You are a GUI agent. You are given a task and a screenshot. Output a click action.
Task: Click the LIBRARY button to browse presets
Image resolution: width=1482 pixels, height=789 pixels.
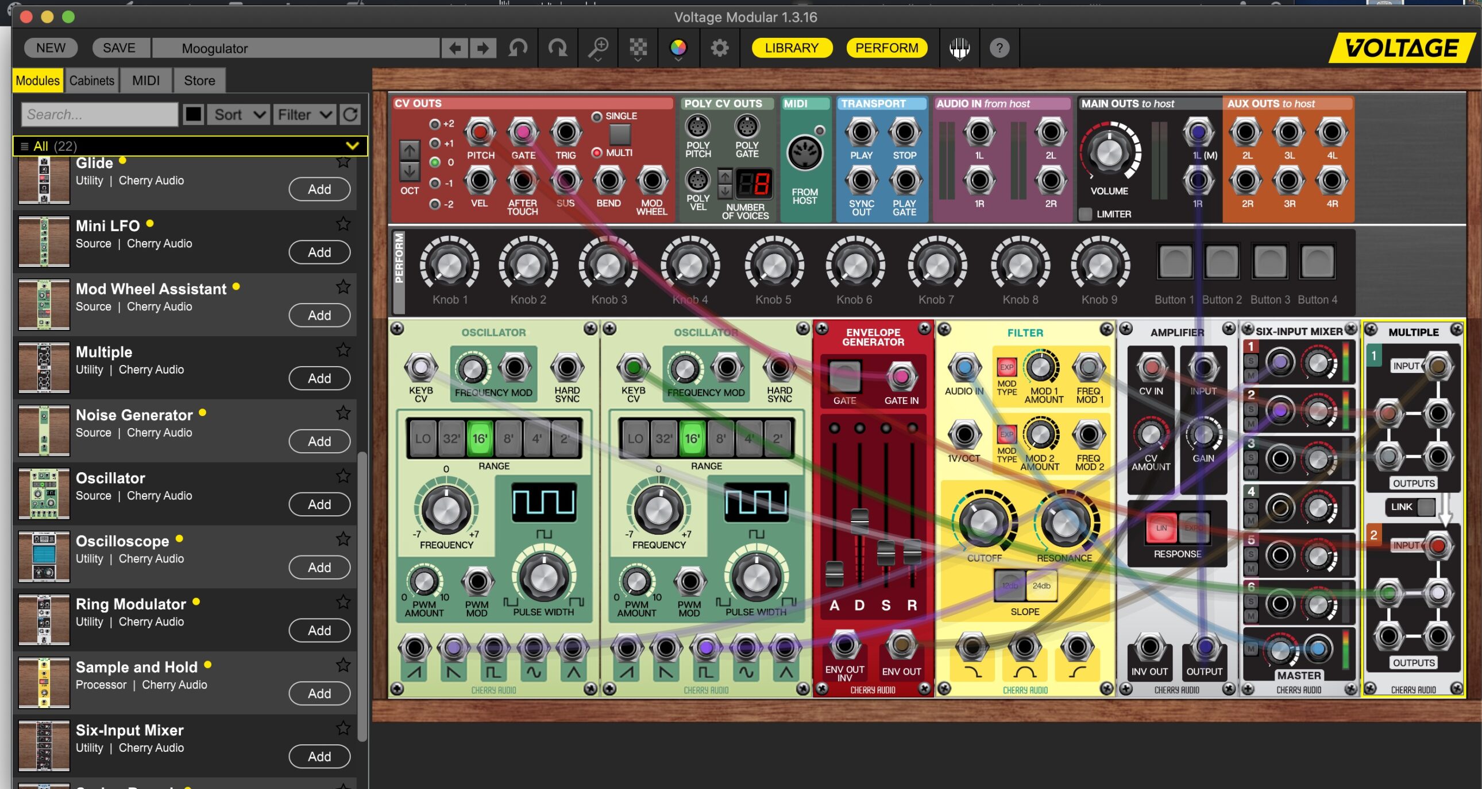tap(793, 47)
